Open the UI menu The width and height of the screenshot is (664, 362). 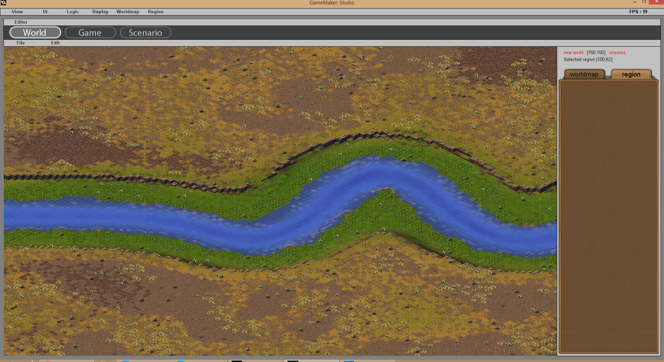[45, 12]
